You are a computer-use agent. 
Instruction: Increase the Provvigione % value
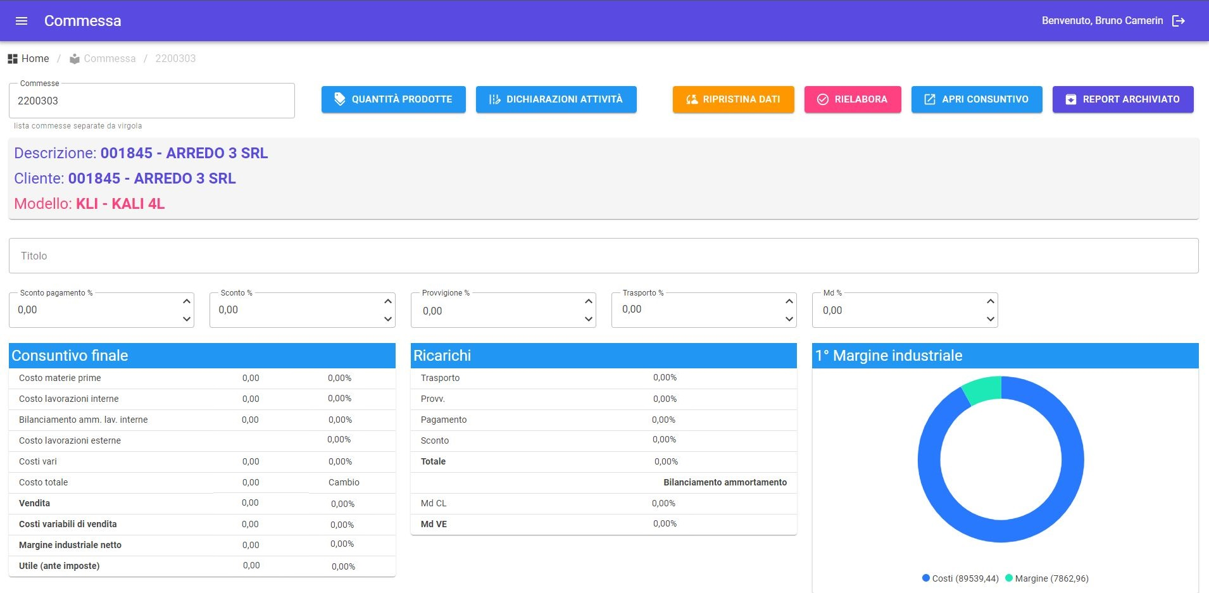tap(589, 301)
